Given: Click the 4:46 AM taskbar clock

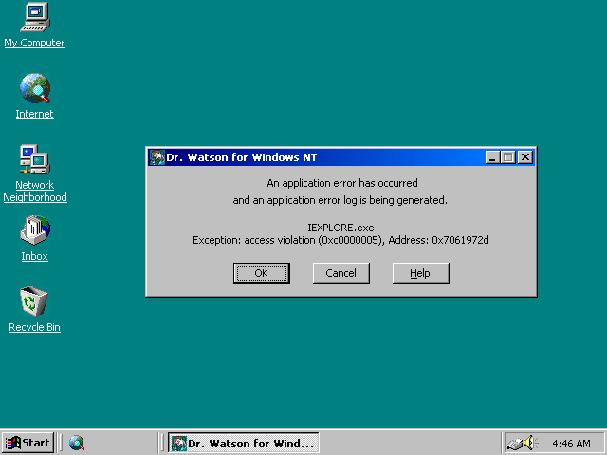Looking at the screenshot, I should point(571,443).
